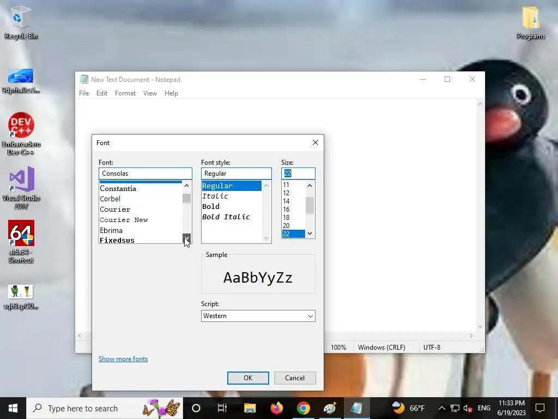Open the notification center icon
558x419 pixels.
pos(540,408)
